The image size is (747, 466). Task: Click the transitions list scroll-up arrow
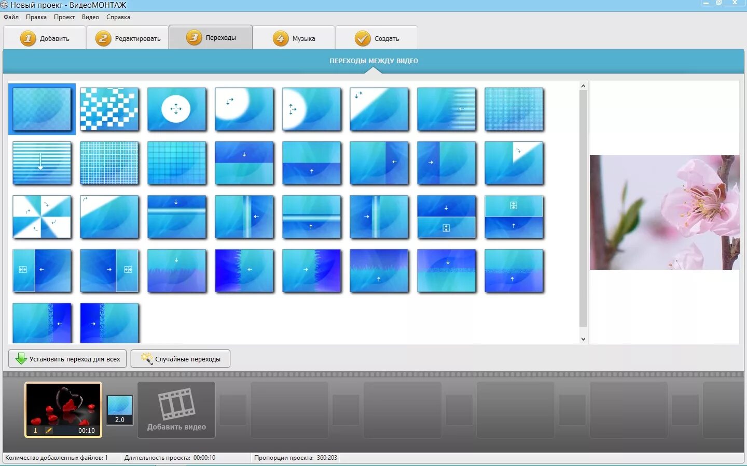[x=583, y=86]
